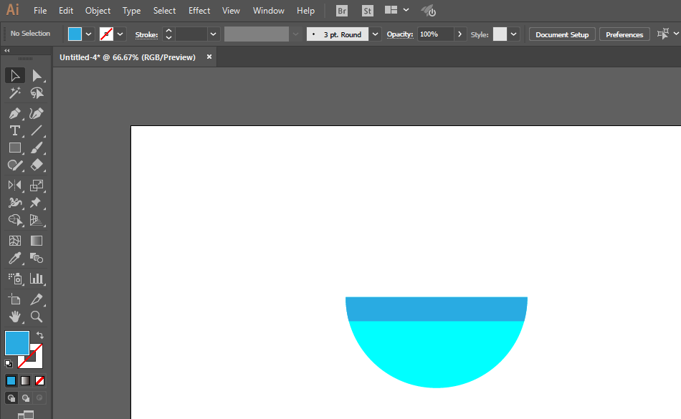Choose the Symbol Sprayer tool
The width and height of the screenshot is (681, 419).
coord(15,279)
